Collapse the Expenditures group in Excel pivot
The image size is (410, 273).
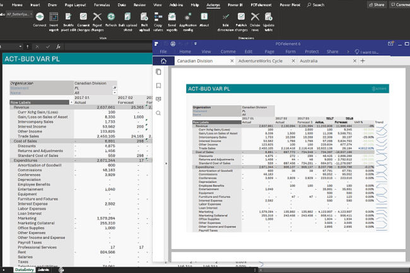(x=12, y=160)
